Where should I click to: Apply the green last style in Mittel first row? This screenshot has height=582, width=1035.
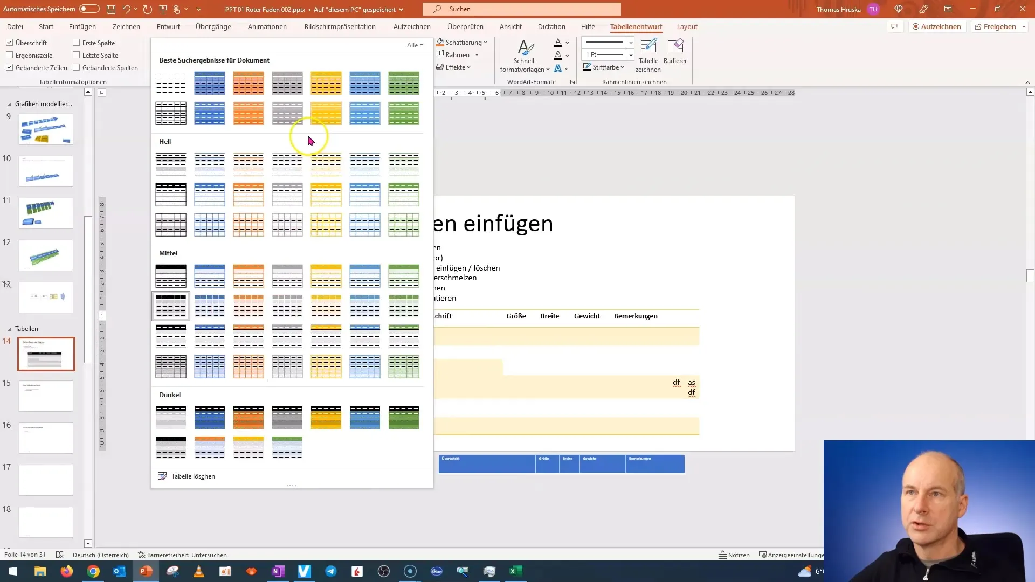point(404,276)
